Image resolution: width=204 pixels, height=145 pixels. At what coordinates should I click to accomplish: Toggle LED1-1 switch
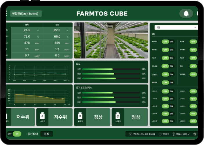(x=168, y=91)
